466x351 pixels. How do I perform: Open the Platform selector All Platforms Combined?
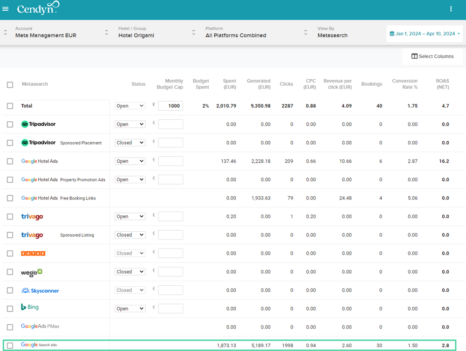[x=256, y=32]
